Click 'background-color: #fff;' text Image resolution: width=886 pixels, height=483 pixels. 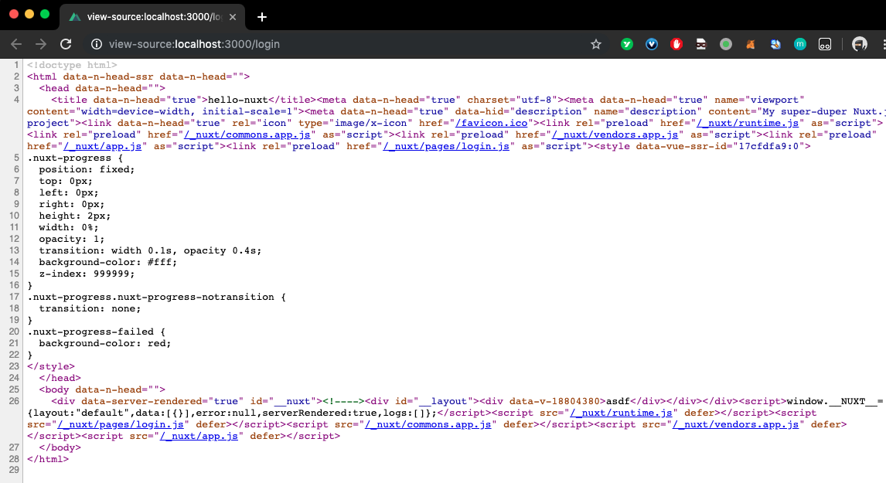(107, 262)
